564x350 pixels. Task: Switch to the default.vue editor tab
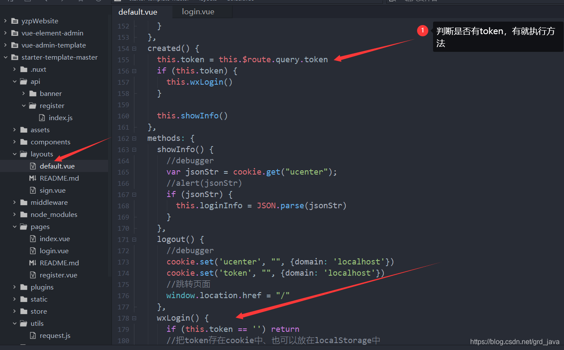coord(138,12)
